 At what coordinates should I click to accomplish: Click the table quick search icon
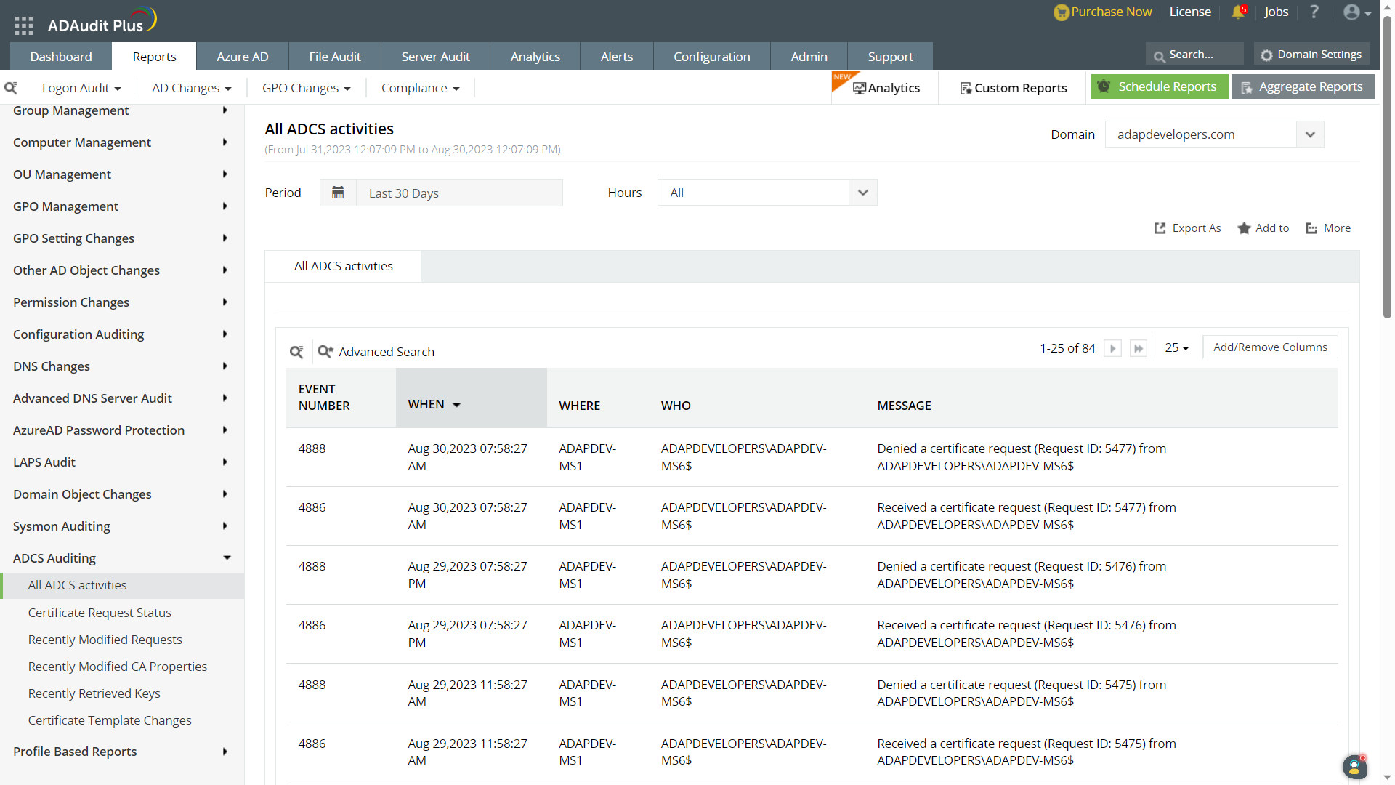296,352
